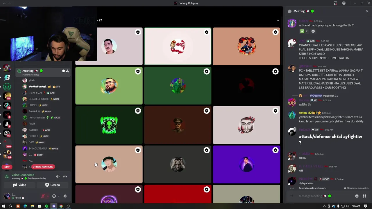372x209 pixels.
Task: Open server icon with 55 badge
Action: 7,96
